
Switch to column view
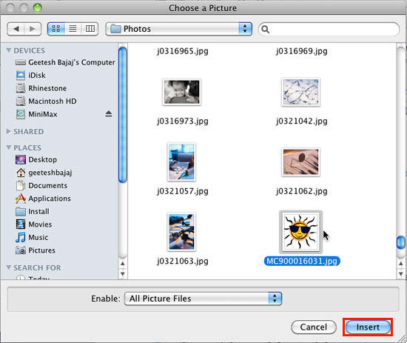(90, 29)
